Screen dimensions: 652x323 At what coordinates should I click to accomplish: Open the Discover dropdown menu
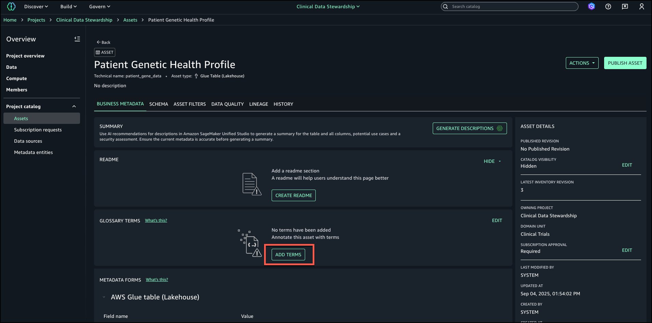point(36,7)
